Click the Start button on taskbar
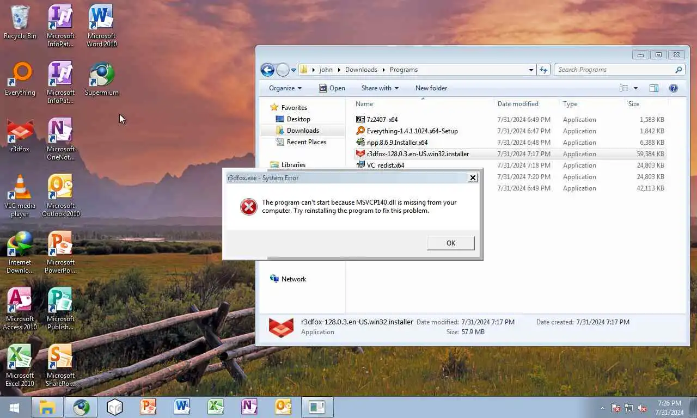This screenshot has width=697, height=418. pos(14,407)
